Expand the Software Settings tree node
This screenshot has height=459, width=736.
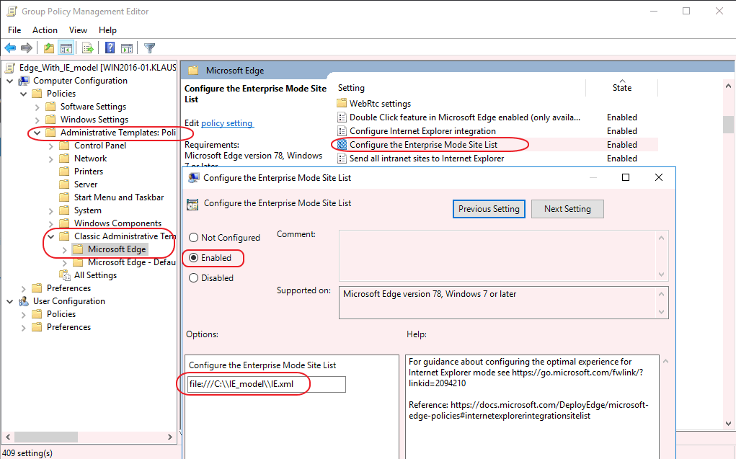tap(37, 107)
